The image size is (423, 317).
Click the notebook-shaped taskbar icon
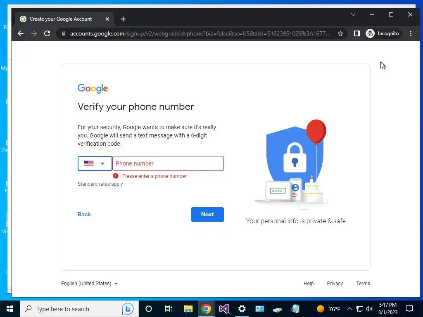coord(295,309)
